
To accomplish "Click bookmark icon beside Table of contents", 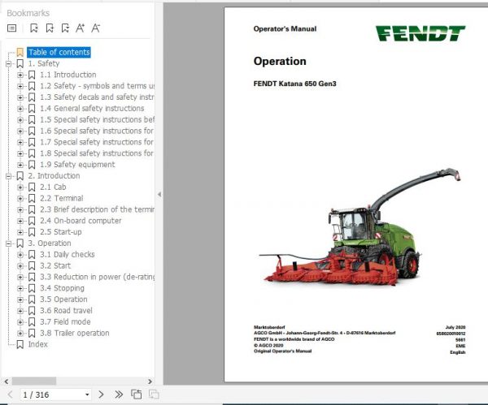I will [20, 53].
